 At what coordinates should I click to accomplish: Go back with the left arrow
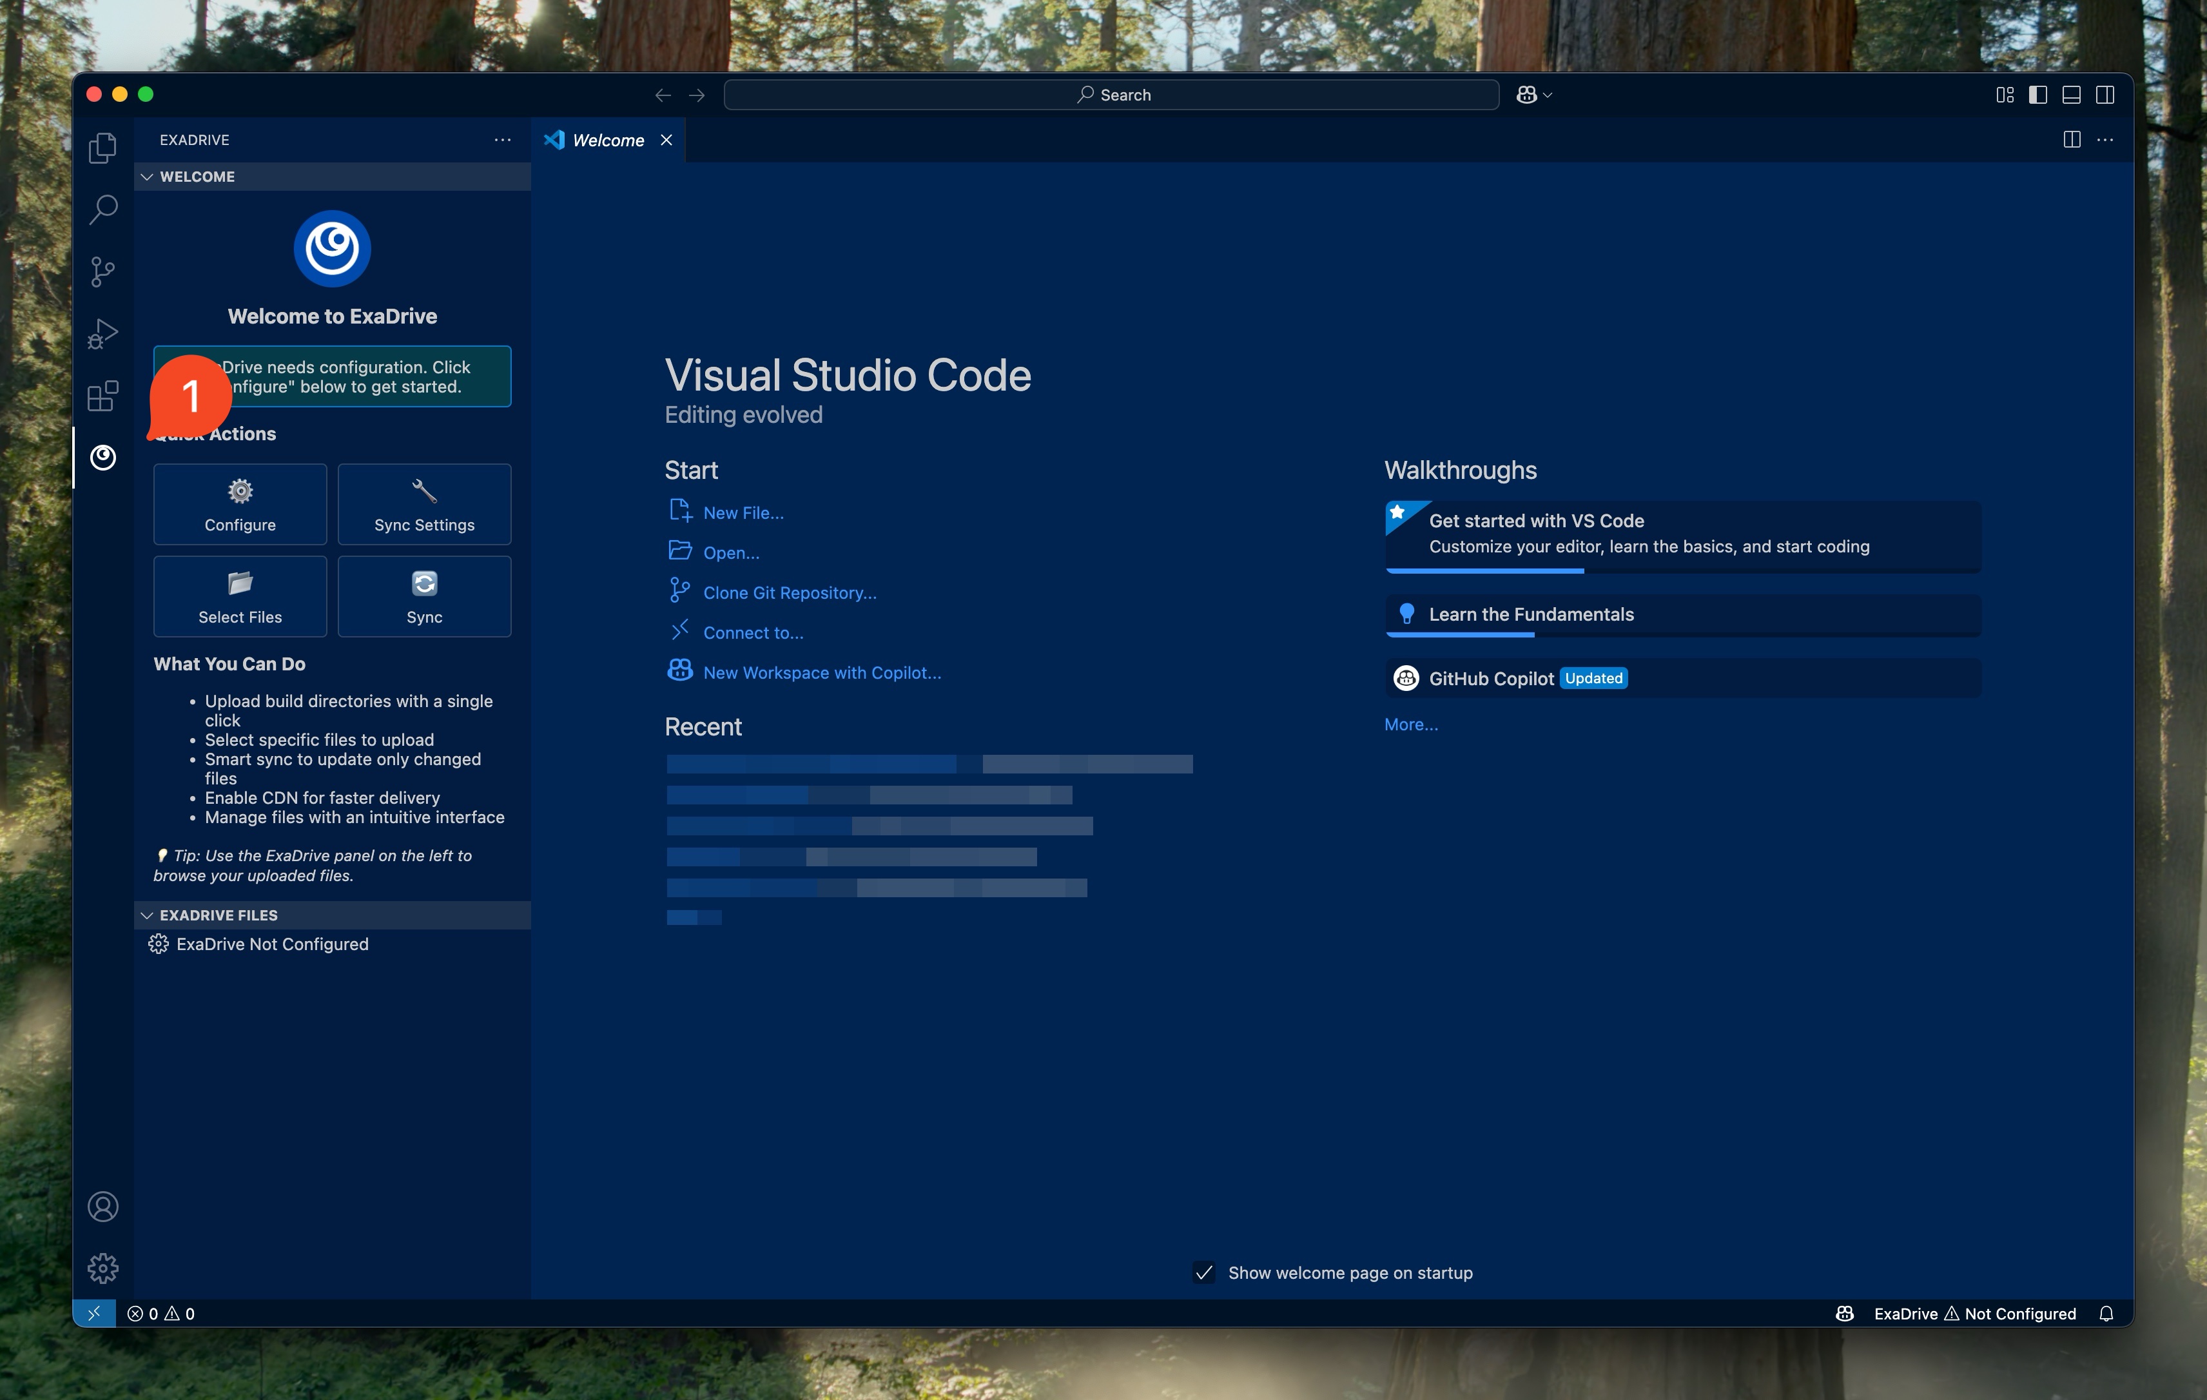(663, 95)
